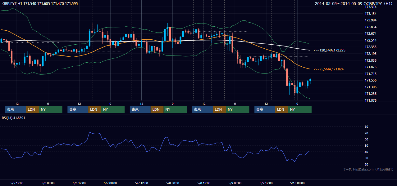Select the 5/5 12:00 time axis label

pos(17,183)
